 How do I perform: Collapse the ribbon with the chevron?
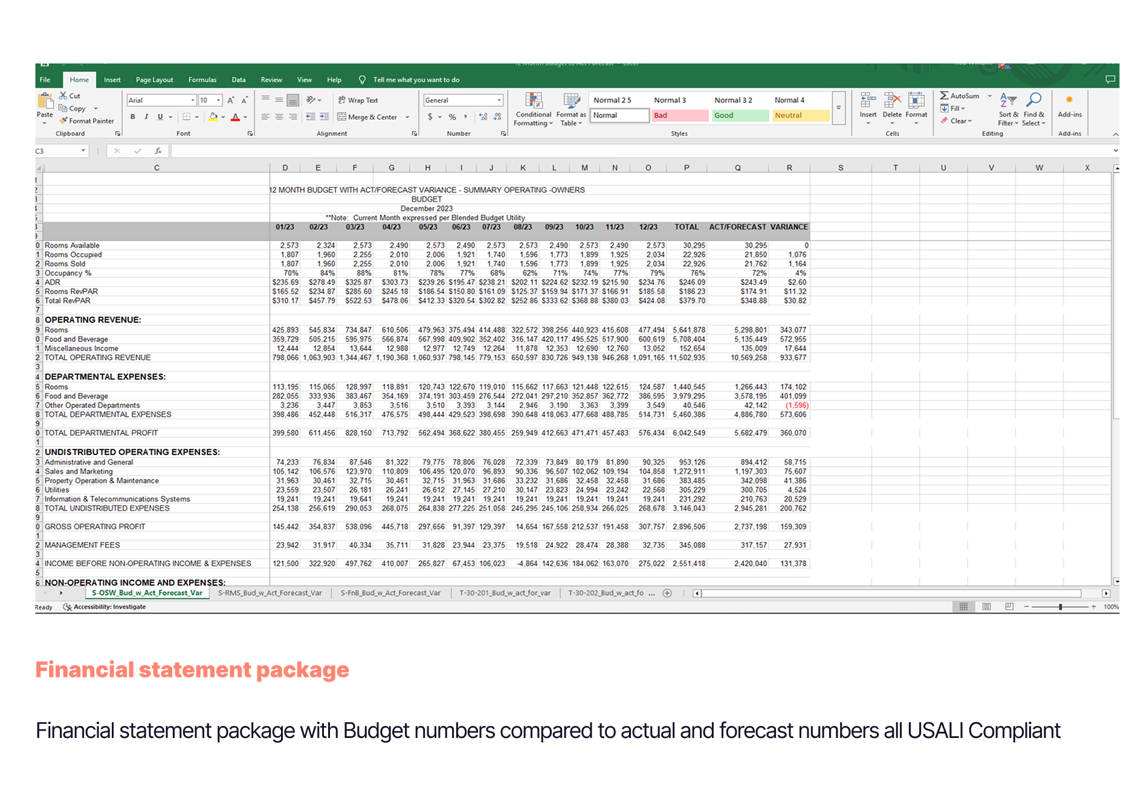(x=1115, y=134)
